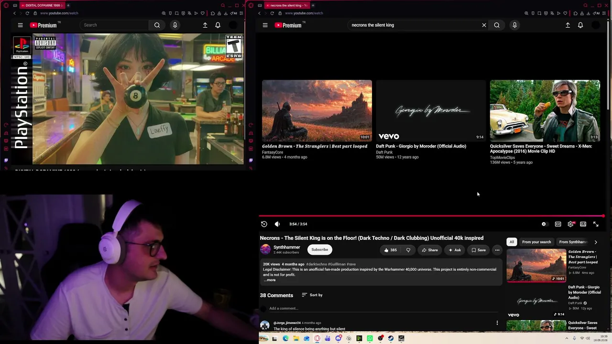Expand description with '...more'
The image size is (612, 344).
[270, 280]
